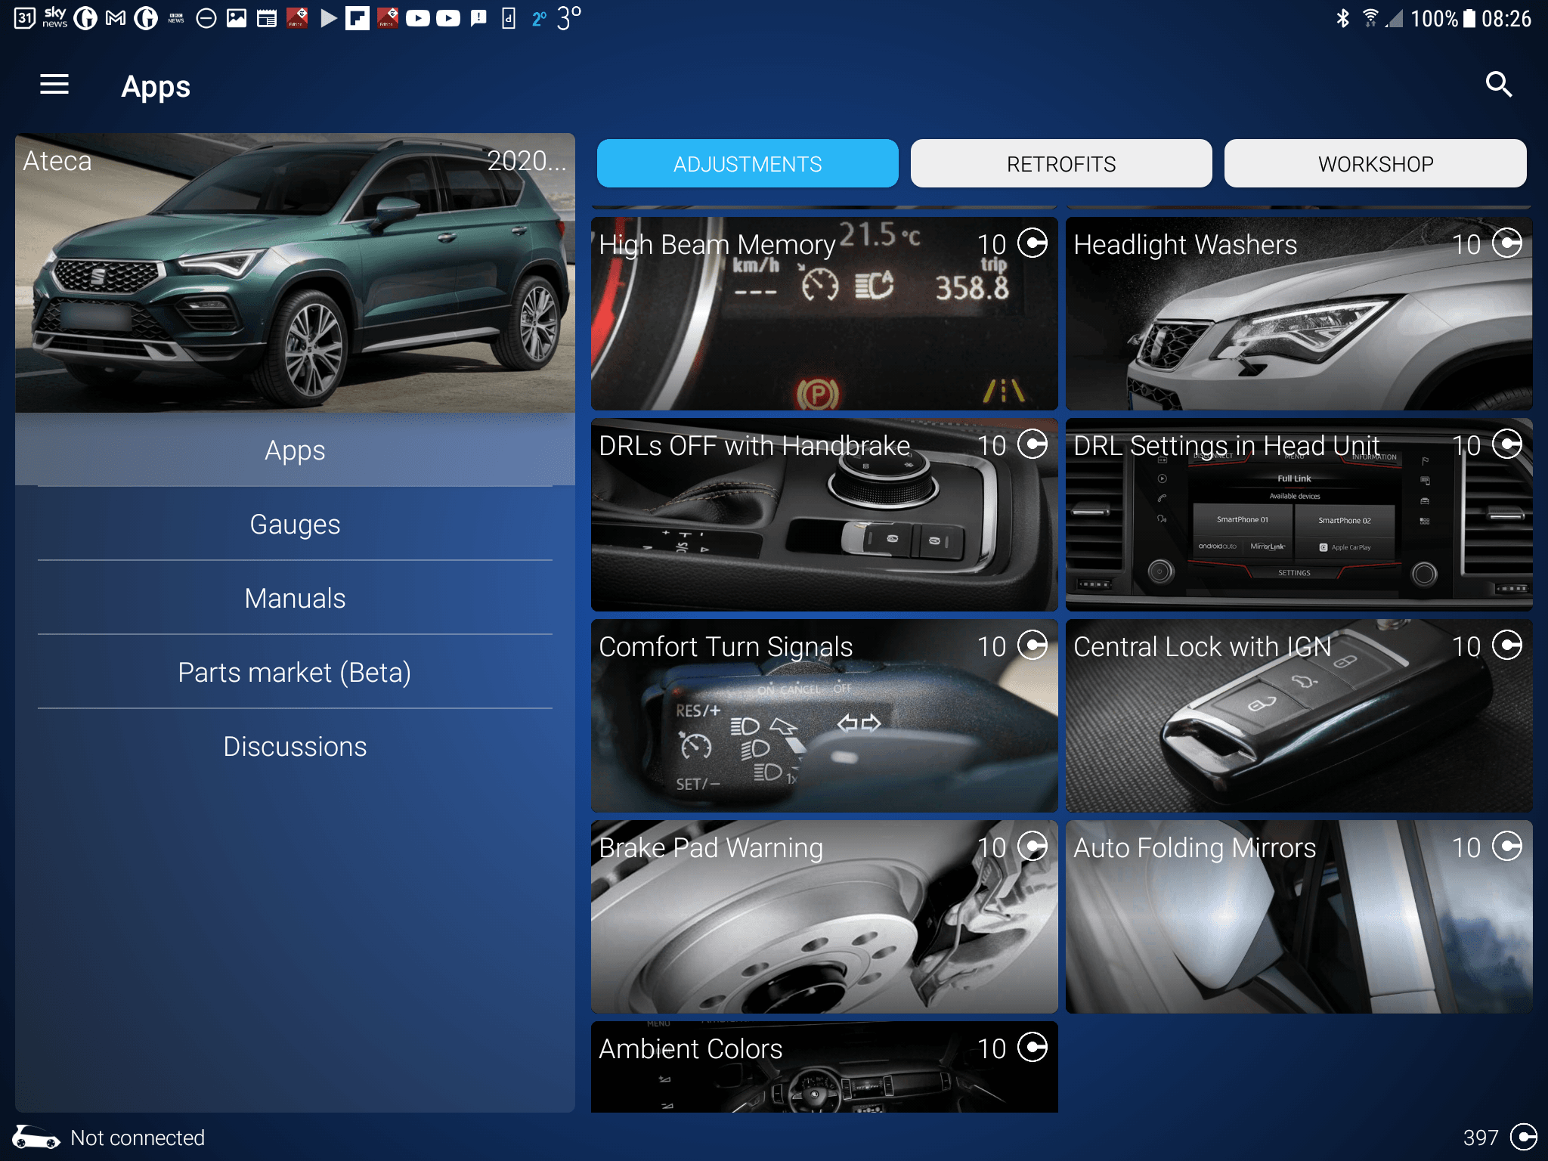Open the Discussions section

(x=295, y=746)
